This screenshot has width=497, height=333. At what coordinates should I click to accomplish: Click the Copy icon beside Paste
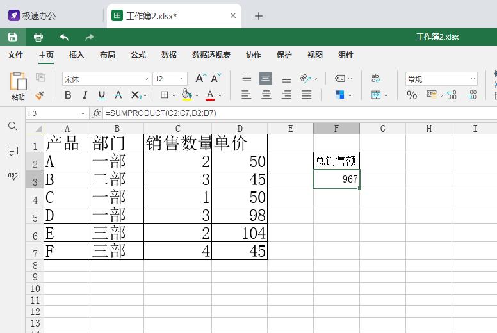tap(40, 77)
